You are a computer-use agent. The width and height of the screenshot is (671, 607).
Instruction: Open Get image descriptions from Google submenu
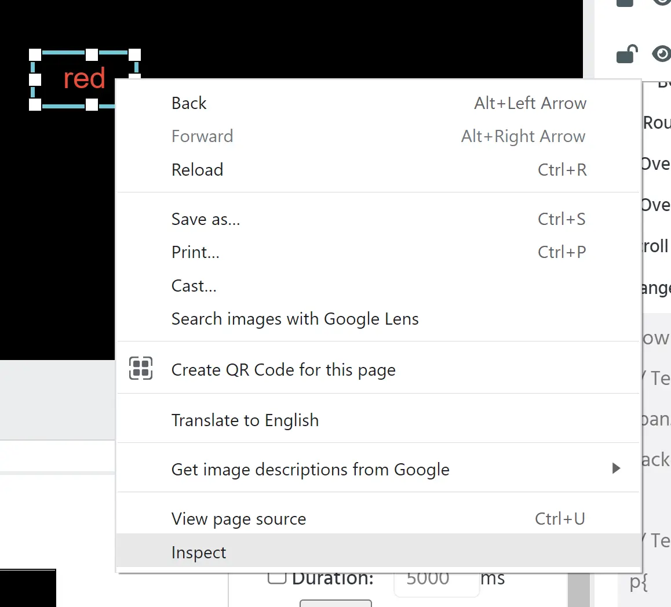pos(310,469)
